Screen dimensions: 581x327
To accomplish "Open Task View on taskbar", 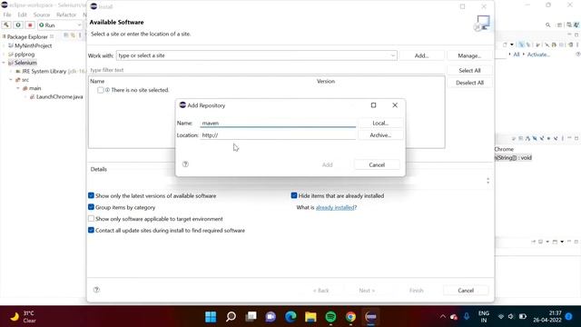I will pyautogui.click(x=251, y=317).
